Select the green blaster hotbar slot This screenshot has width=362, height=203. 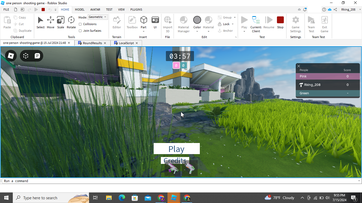point(189,168)
